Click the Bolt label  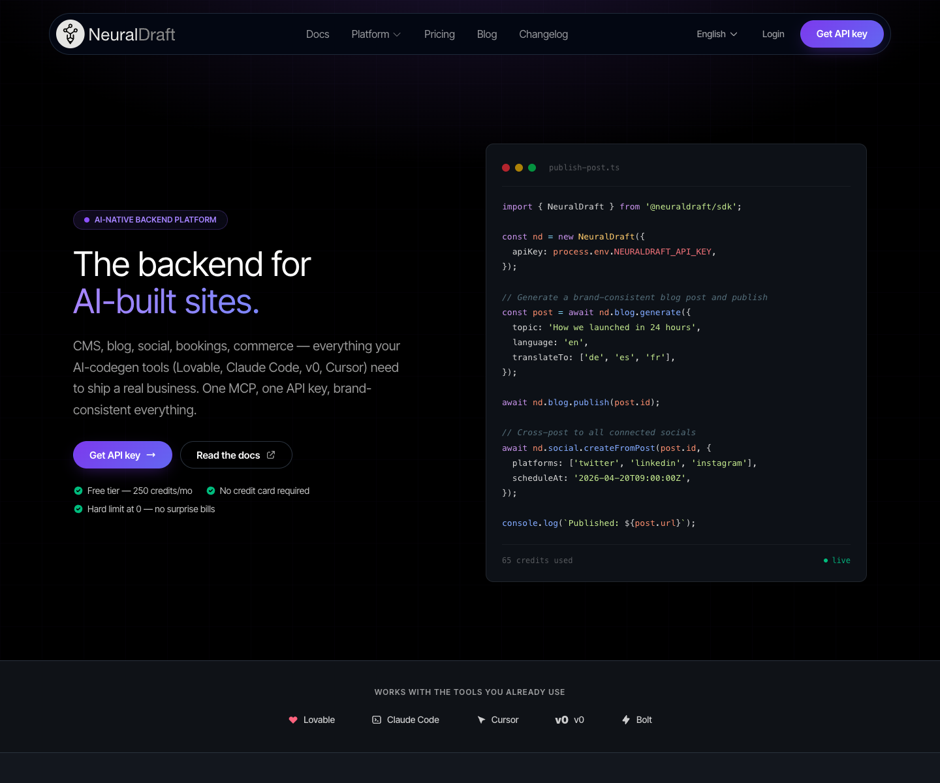(644, 720)
